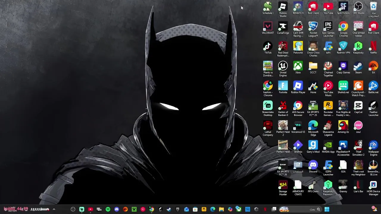Open the FPS Chess desktop shortcut
Screen dimensions: 381x214
[x=313, y=187]
